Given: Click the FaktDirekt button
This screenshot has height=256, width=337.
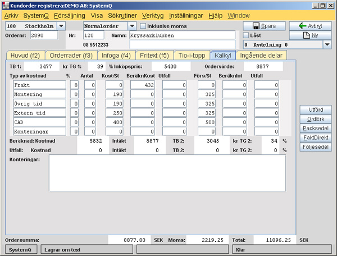Looking at the screenshot, I should [316, 138].
